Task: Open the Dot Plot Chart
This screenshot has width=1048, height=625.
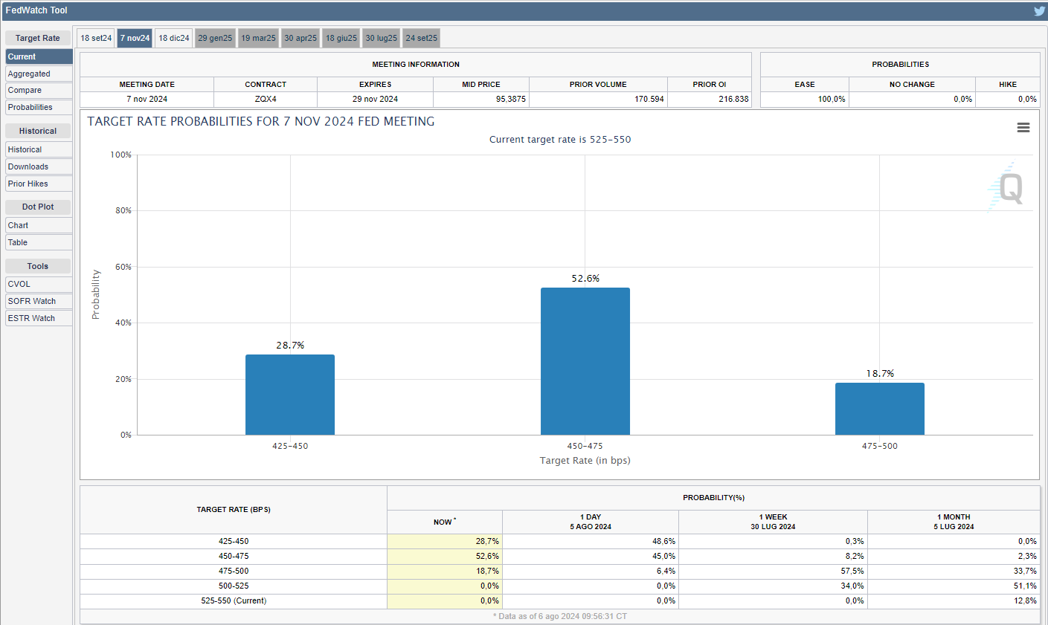Action: pos(39,225)
